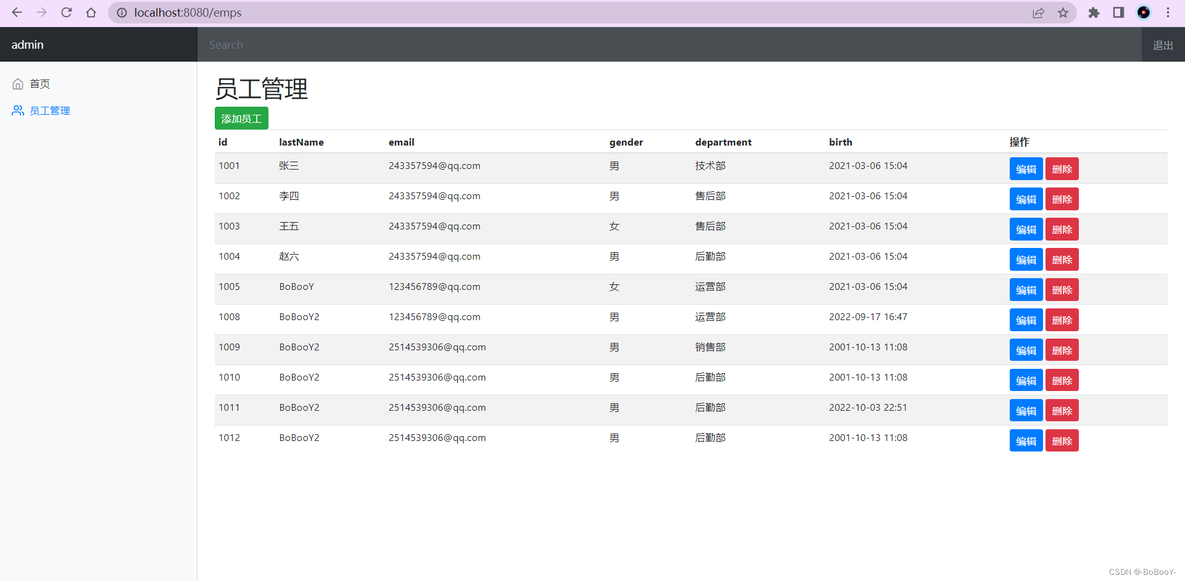Edit employee with id 1011
Screen dimensions: 1185x581
pos(1026,411)
